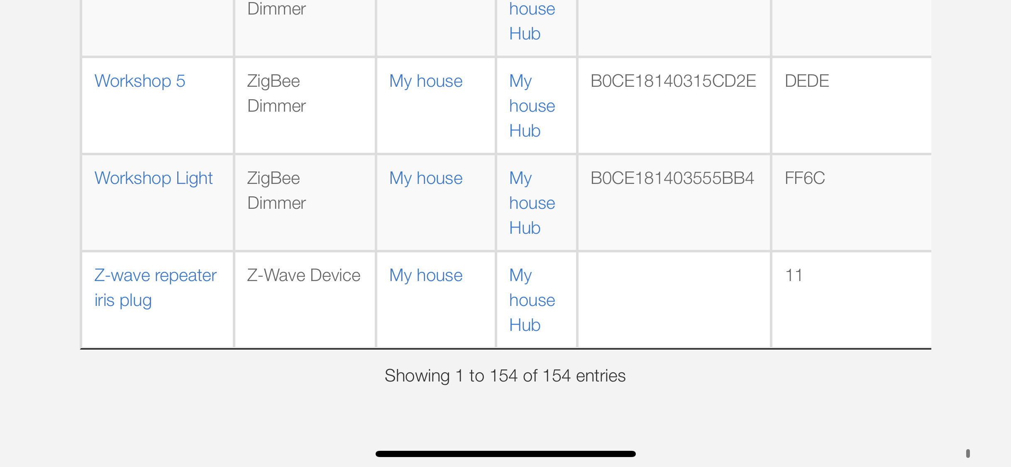The width and height of the screenshot is (1011, 467).
Task: Select the ZigBee Dimmer type in Workshop Light row
Action: [x=276, y=191]
